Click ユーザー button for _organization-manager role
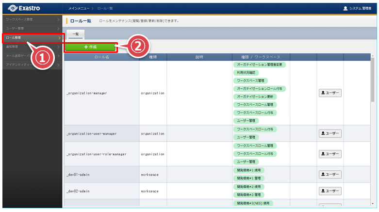The width and height of the screenshot is (379, 212). coord(330,93)
